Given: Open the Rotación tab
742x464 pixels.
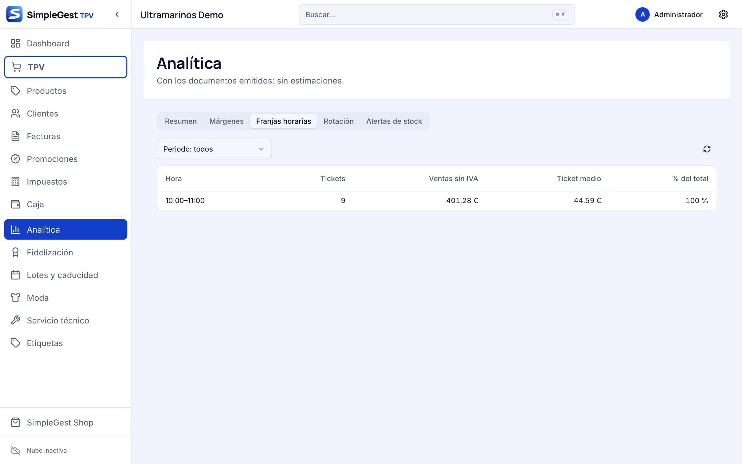Looking at the screenshot, I should click(339, 121).
